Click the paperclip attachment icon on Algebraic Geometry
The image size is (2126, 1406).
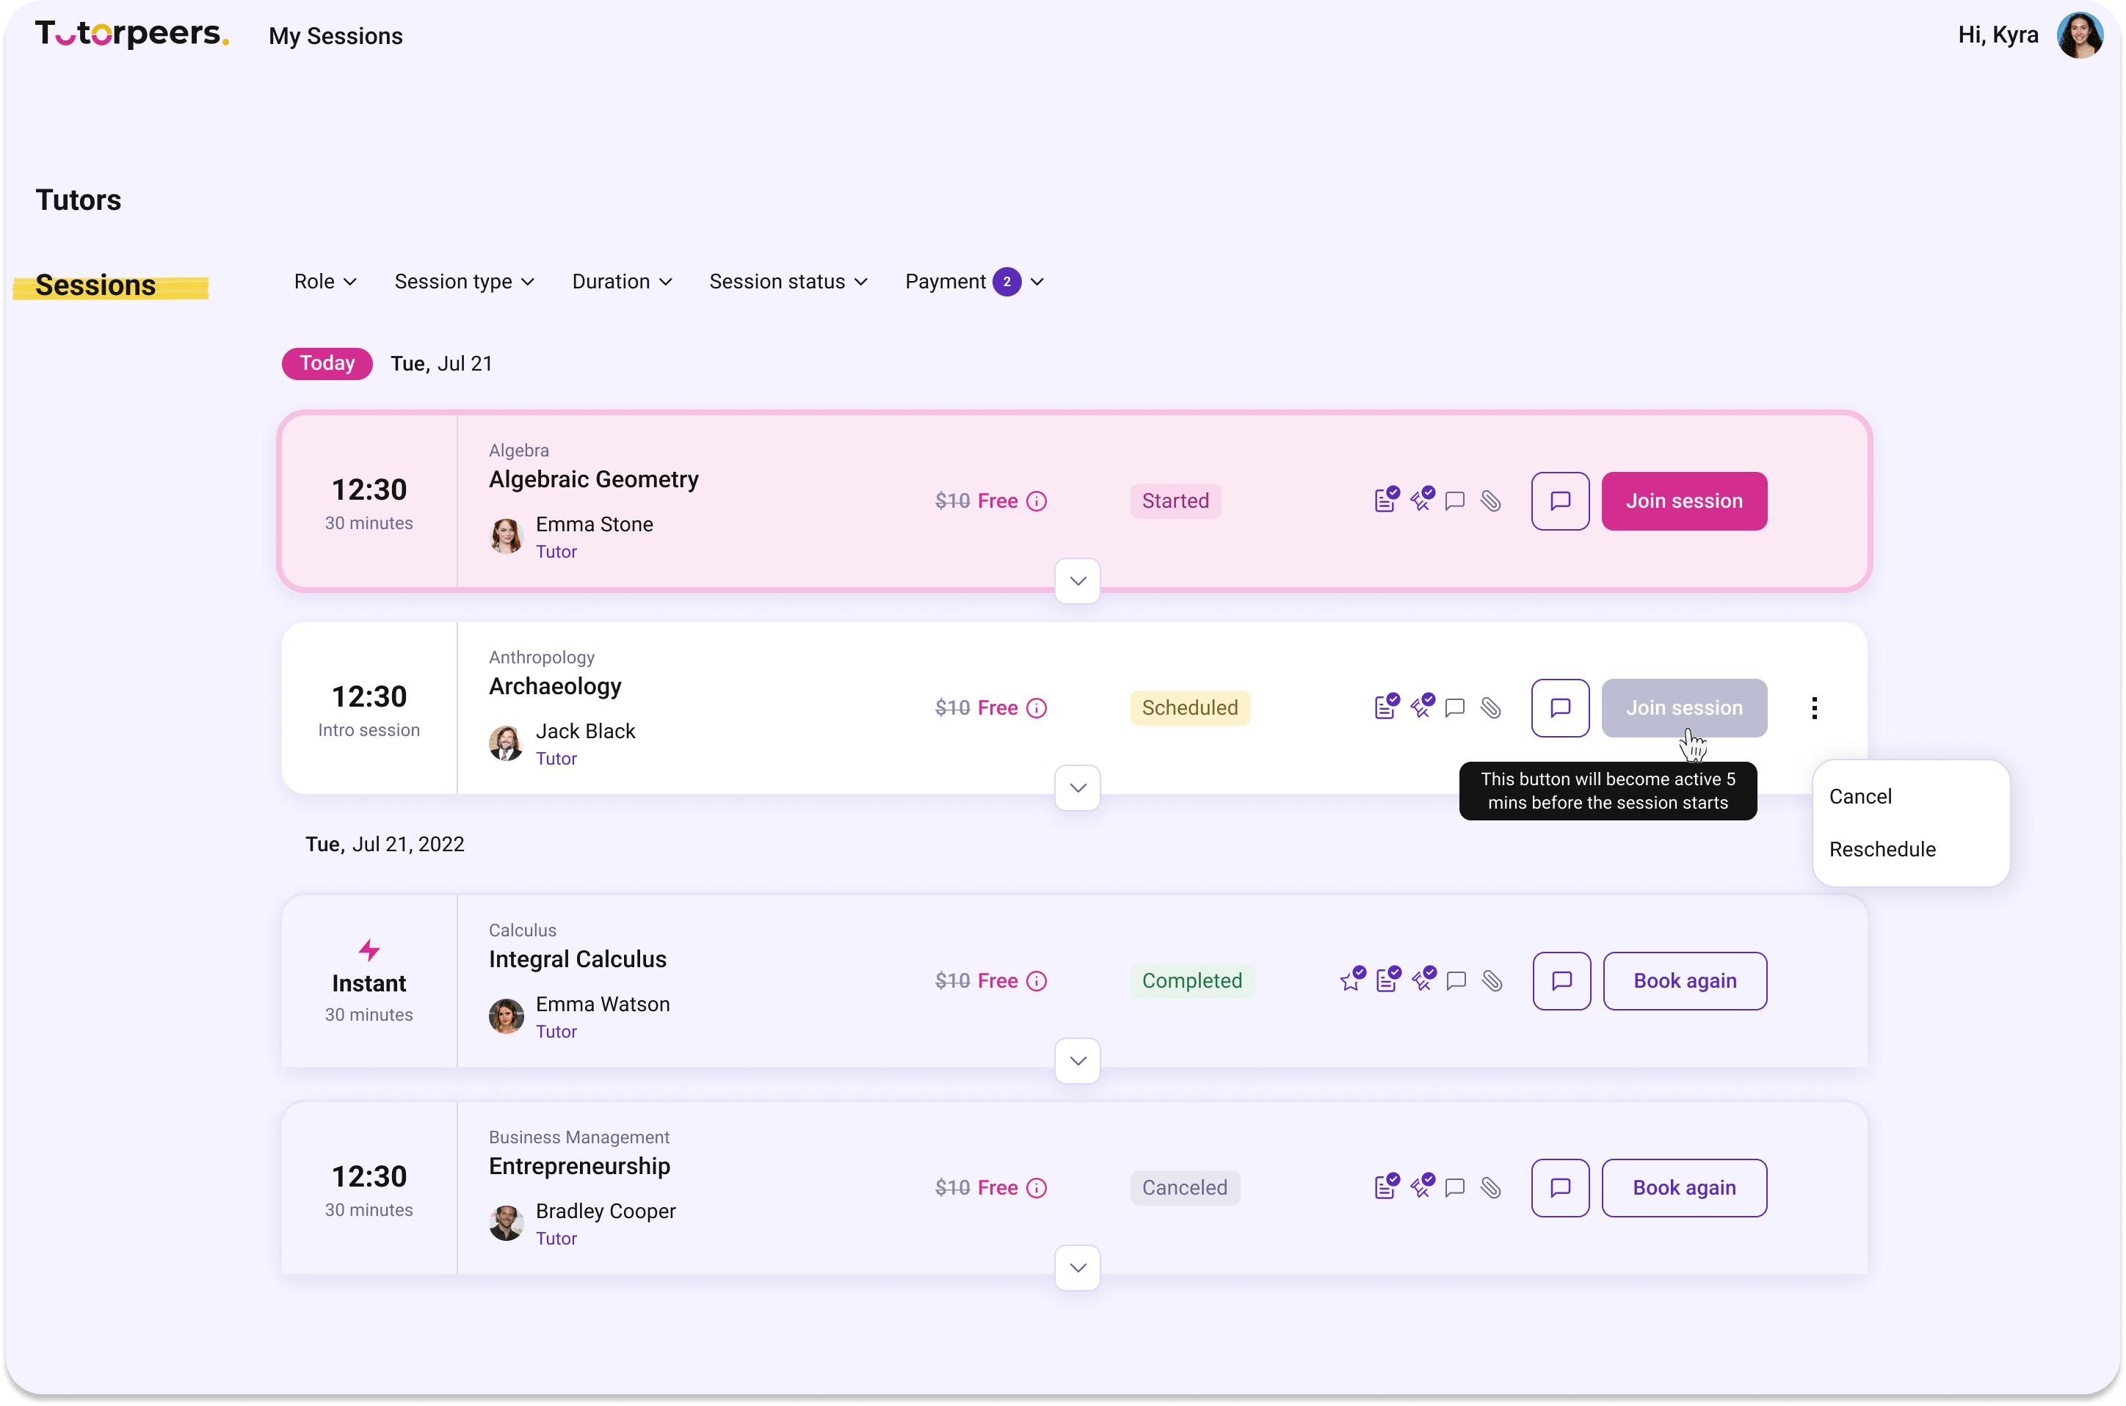pyautogui.click(x=1490, y=501)
